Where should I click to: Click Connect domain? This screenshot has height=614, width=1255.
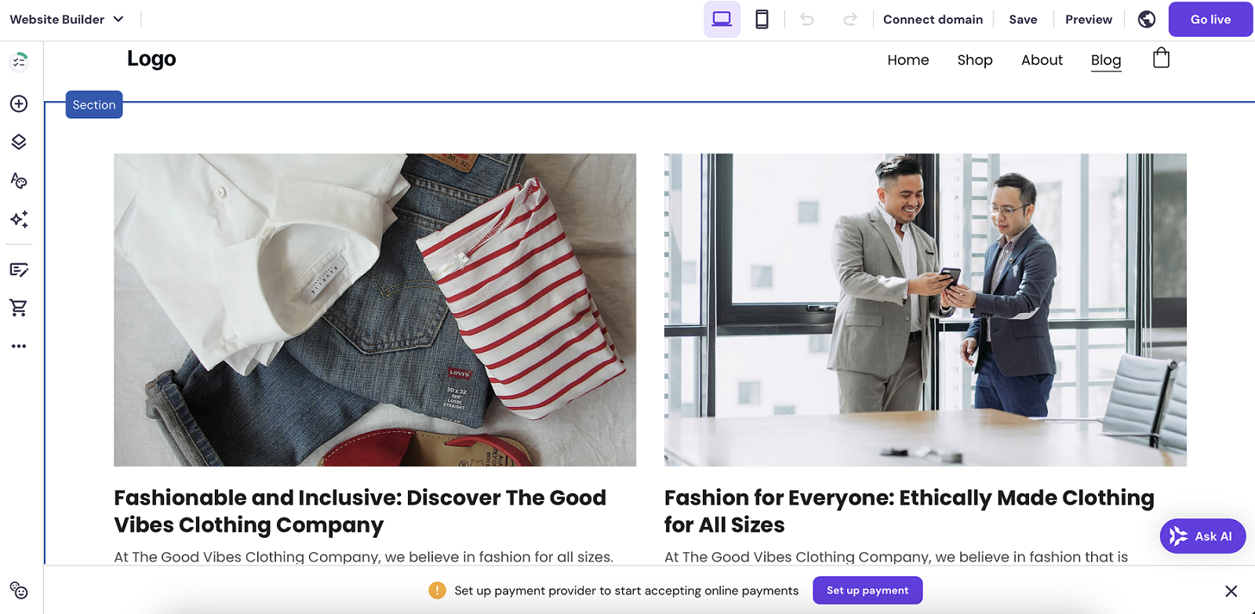pyautogui.click(x=933, y=20)
